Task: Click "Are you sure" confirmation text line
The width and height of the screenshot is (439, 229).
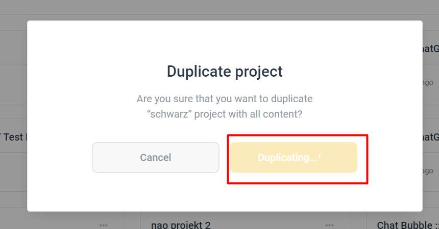Action: (225, 99)
